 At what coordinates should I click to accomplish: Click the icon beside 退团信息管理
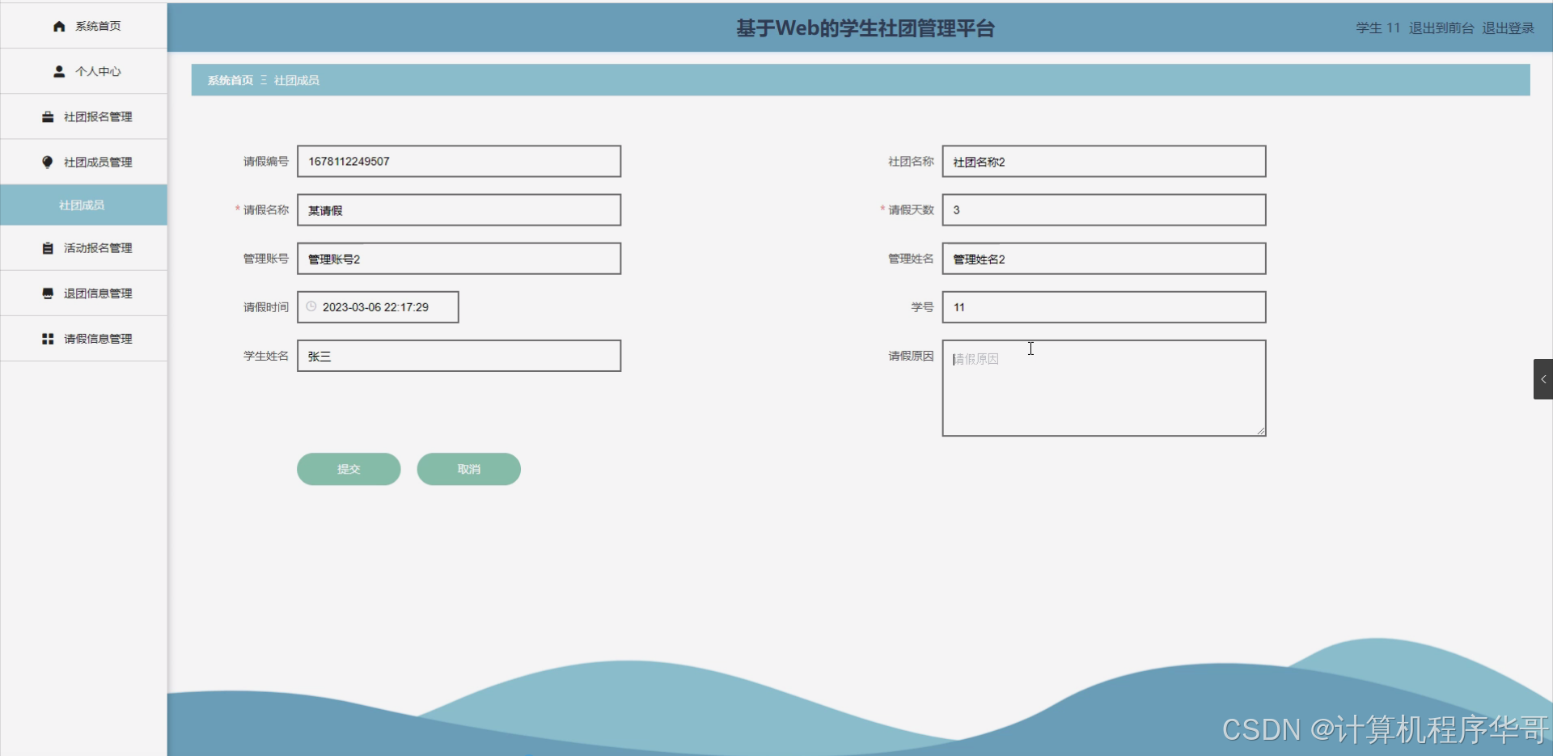tap(48, 294)
